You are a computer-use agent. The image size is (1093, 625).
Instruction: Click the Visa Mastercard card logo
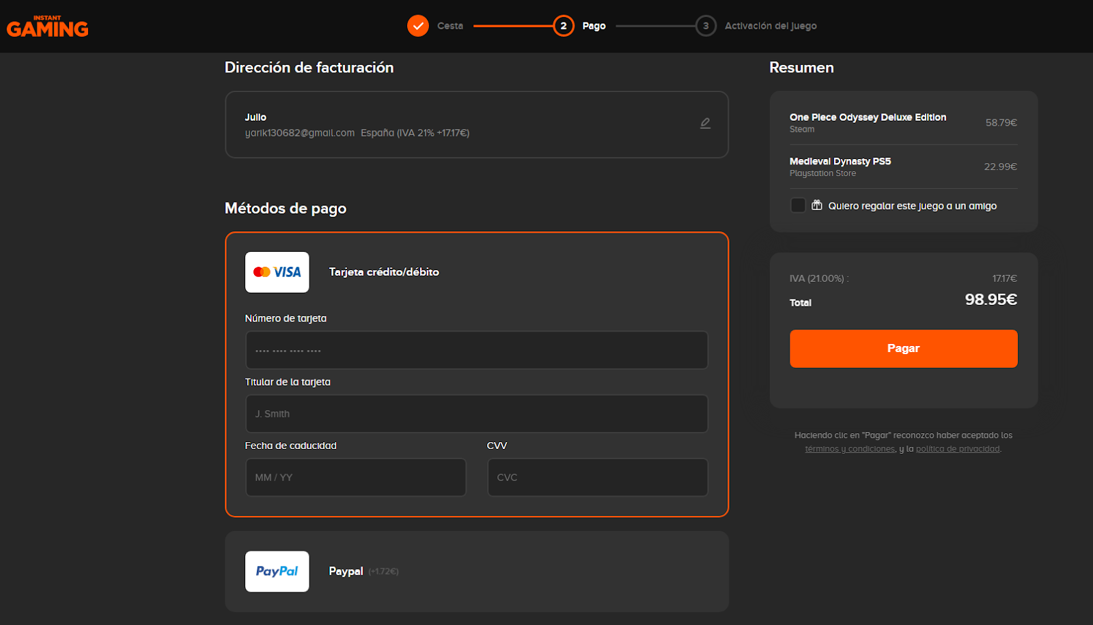277,272
